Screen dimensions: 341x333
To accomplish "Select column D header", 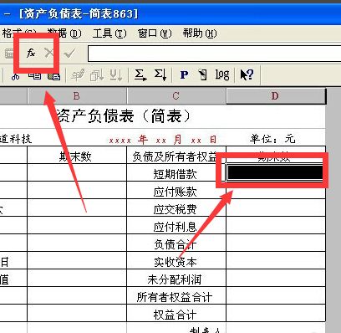I will click(x=275, y=96).
